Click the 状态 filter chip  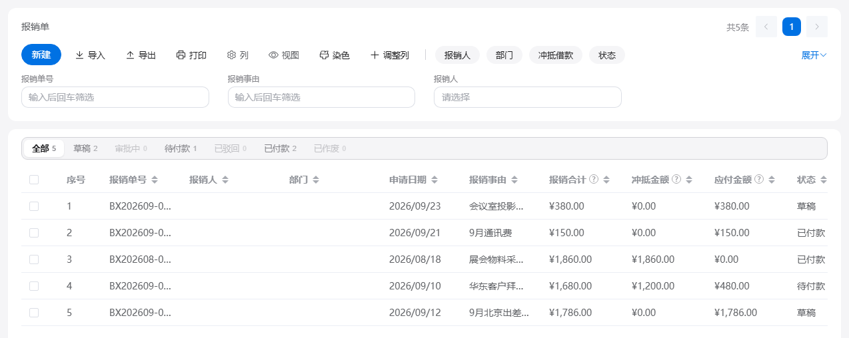tap(607, 55)
